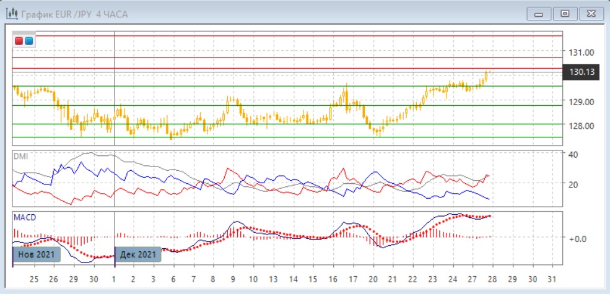The image size is (610, 294).
Task: Click the blue square button on chart
Action: 29,41
